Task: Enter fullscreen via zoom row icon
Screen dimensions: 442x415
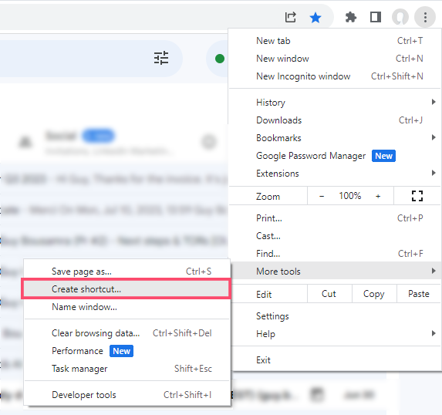Action: [x=417, y=196]
